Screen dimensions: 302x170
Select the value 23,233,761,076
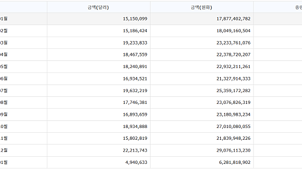pos(234,42)
